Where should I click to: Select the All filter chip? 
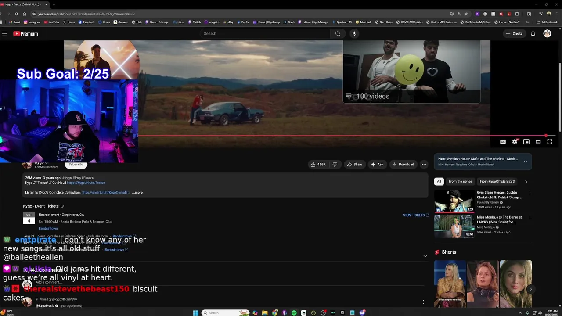coord(439,181)
